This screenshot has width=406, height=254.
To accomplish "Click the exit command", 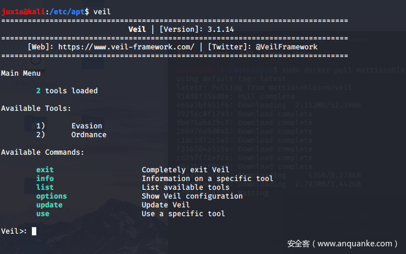I will 45,170.
